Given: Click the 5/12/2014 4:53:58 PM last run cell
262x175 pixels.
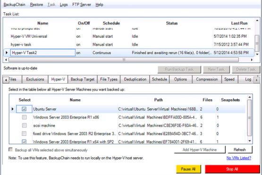Looking at the screenshot, I should (233, 52).
